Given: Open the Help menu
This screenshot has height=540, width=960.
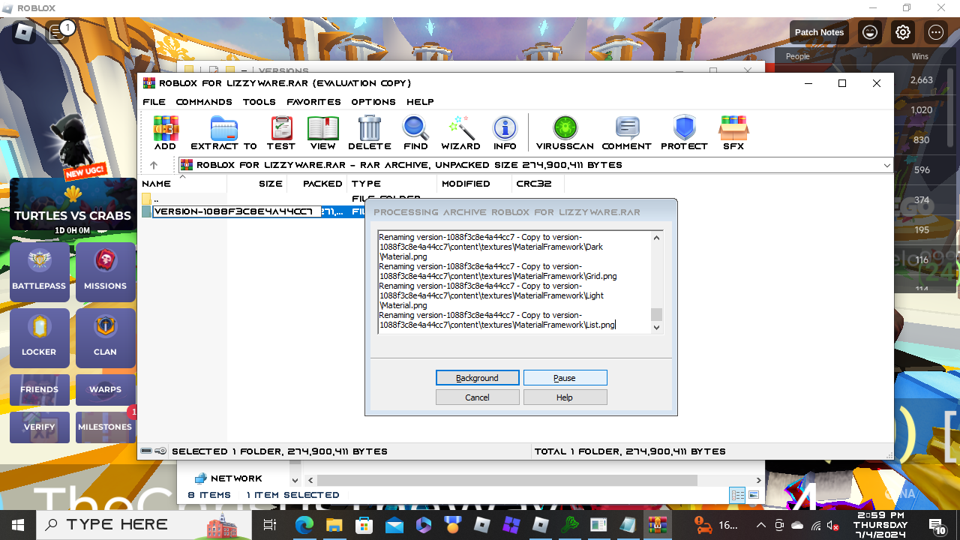Looking at the screenshot, I should click(420, 102).
